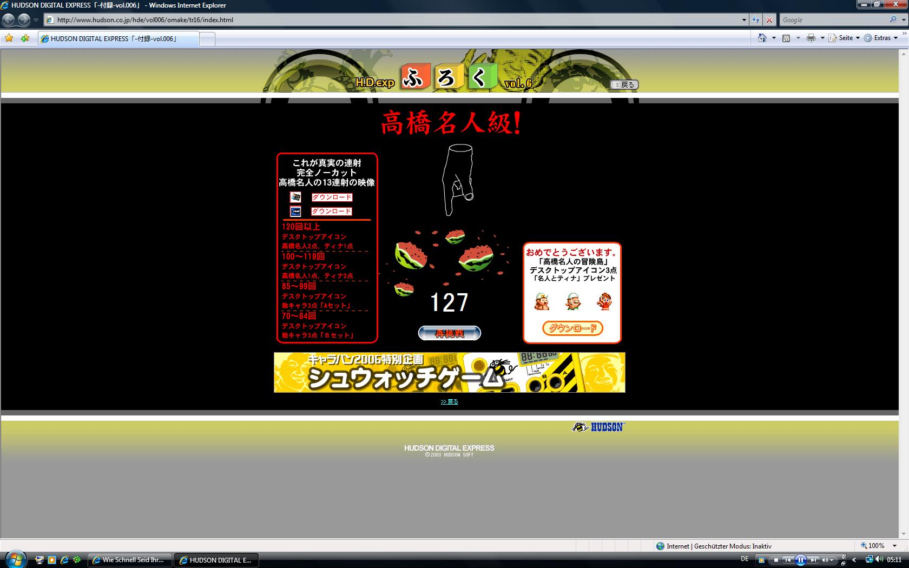Click the Tina character icon
909x568 pixels.
pyautogui.click(x=604, y=301)
